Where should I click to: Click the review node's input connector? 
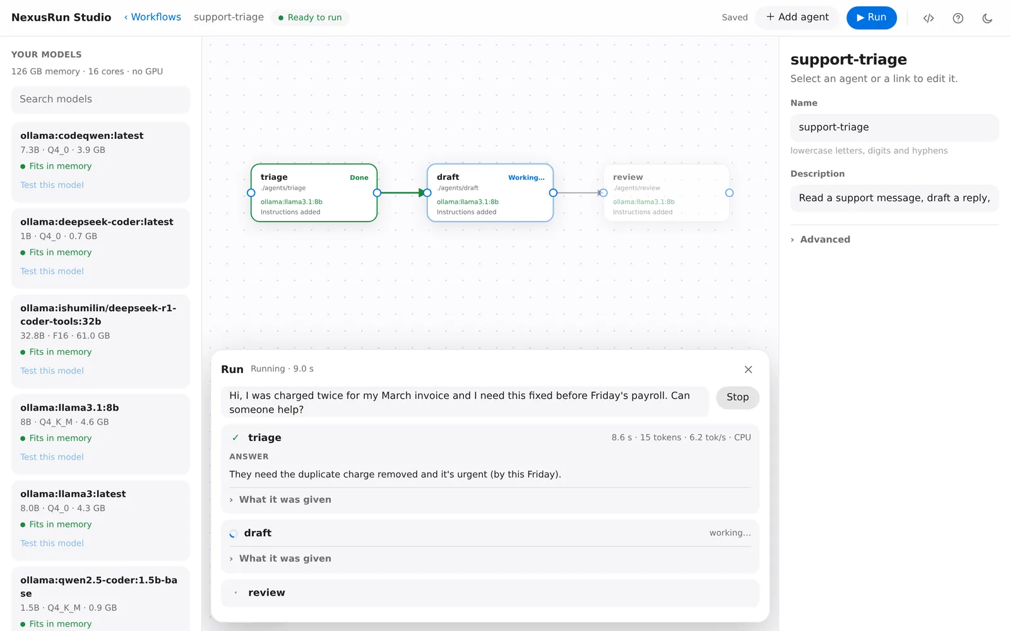click(603, 193)
